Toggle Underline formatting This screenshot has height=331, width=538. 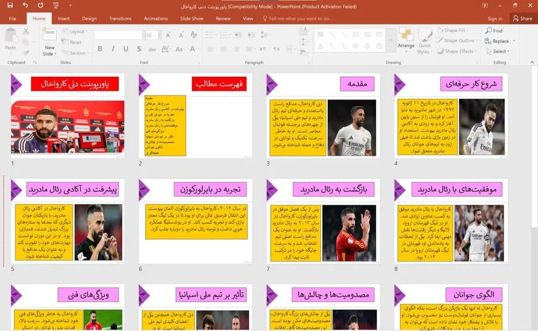pos(126,49)
